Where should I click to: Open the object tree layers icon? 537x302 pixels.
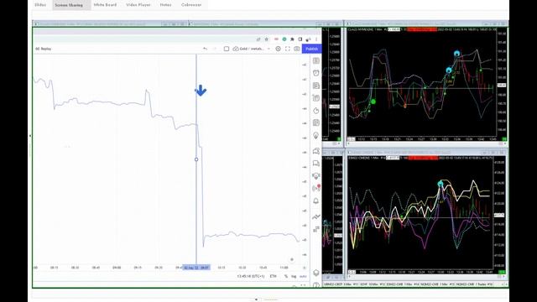(316, 273)
